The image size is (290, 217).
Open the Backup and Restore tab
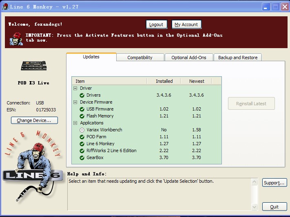click(238, 58)
